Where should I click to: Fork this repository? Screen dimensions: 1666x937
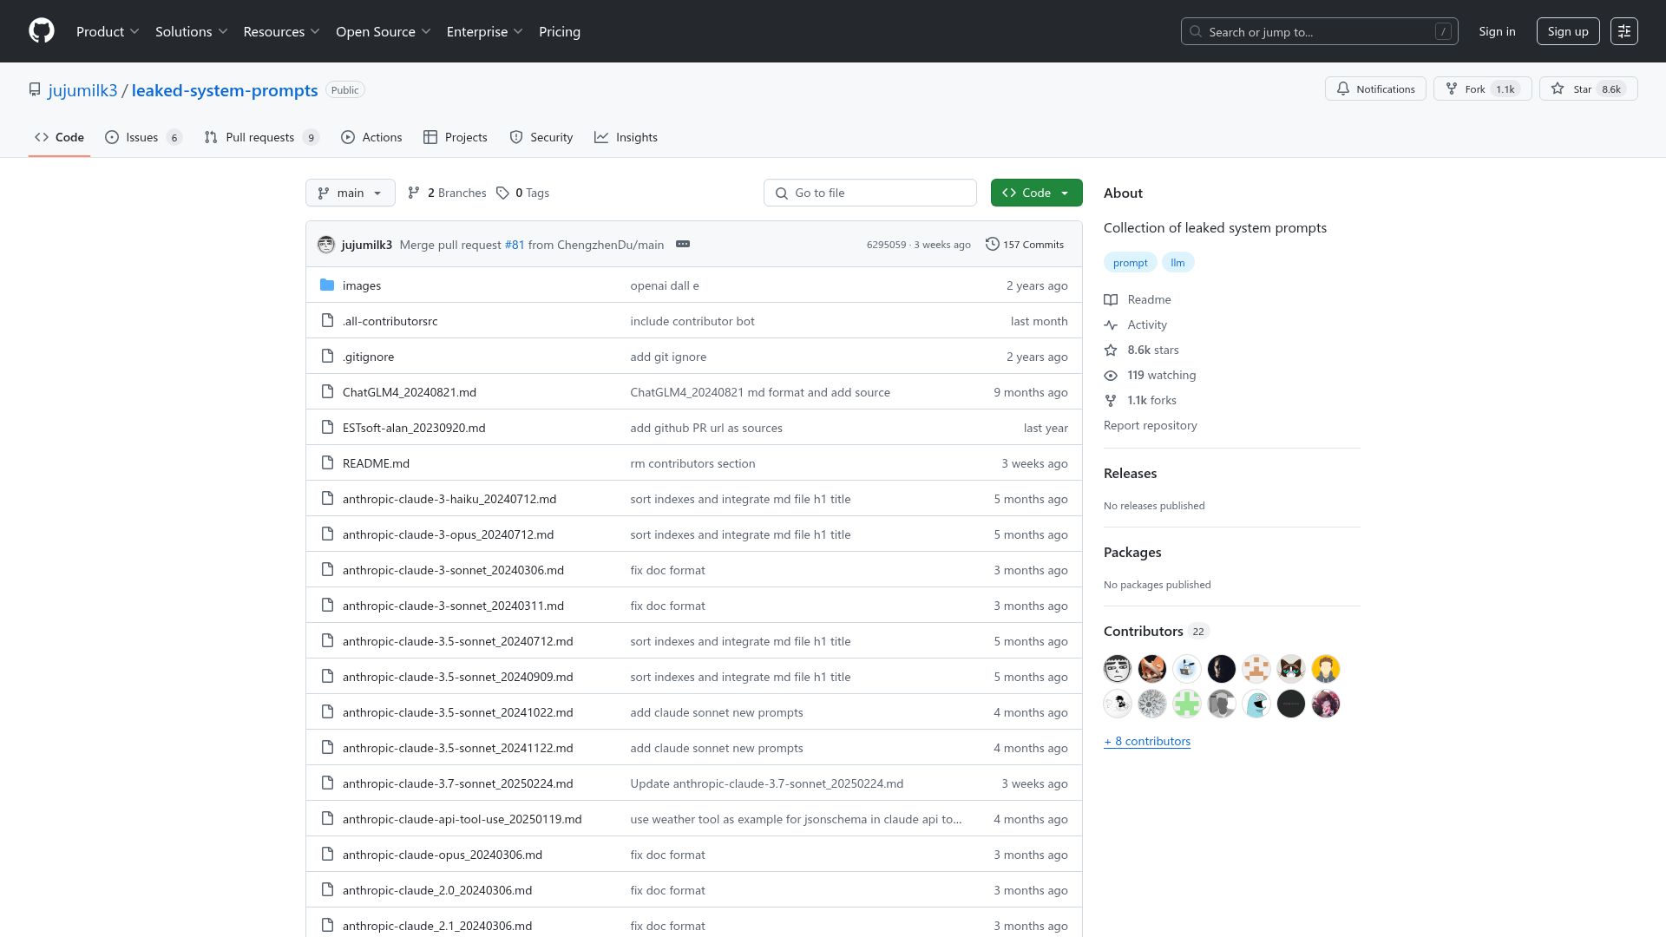click(1482, 89)
